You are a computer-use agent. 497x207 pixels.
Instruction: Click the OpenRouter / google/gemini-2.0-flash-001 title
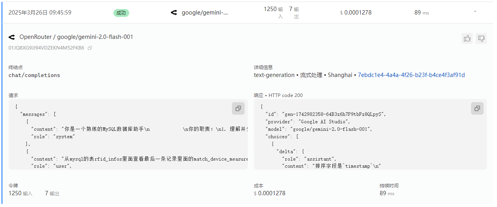(x=76, y=37)
